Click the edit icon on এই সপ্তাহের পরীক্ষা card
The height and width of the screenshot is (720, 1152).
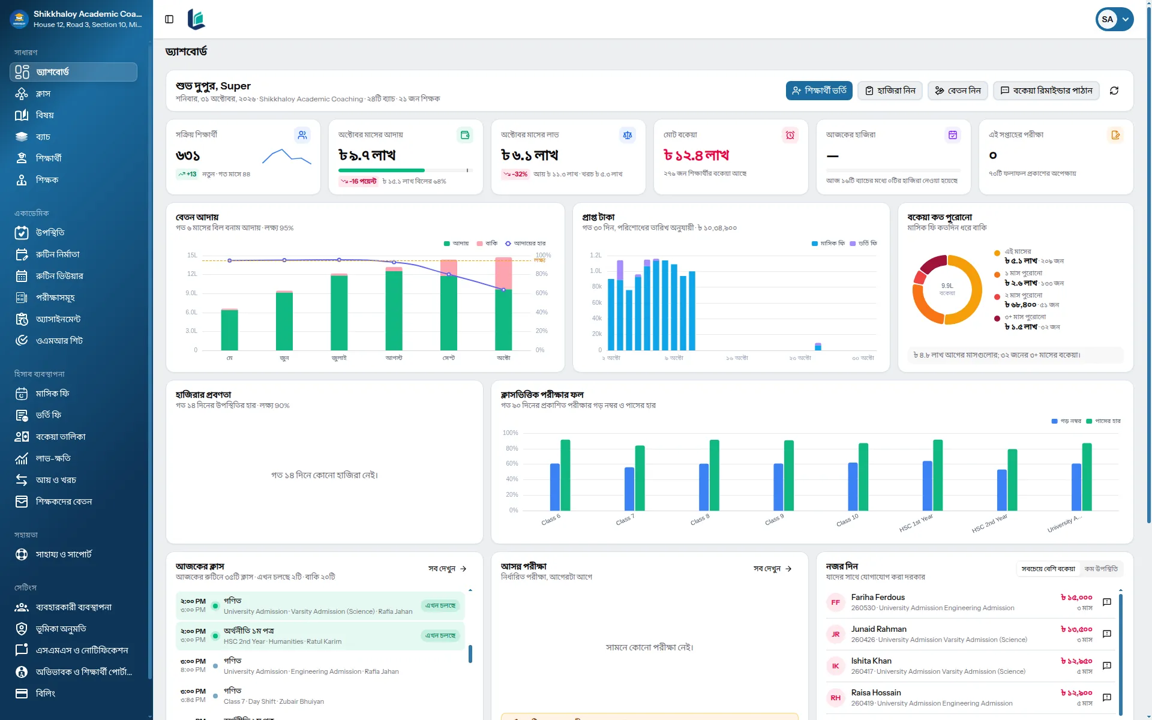(x=1115, y=135)
